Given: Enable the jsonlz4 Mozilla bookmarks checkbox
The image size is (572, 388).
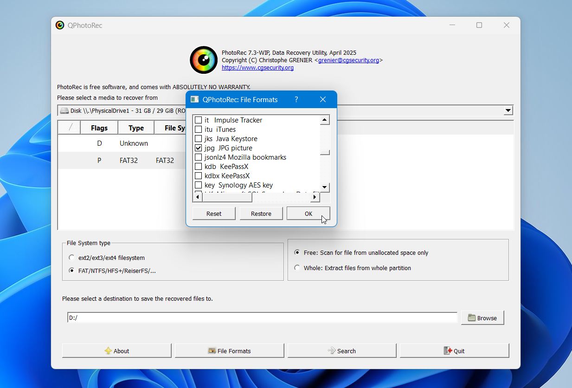Looking at the screenshot, I should point(199,157).
